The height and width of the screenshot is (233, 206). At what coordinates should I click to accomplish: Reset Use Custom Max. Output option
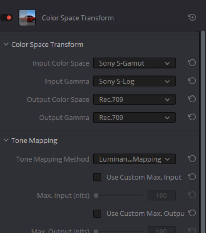point(192,213)
